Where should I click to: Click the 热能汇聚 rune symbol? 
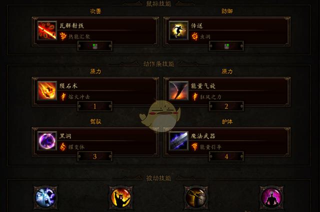pos(63,36)
